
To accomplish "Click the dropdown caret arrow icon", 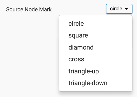I will click(126, 9).
